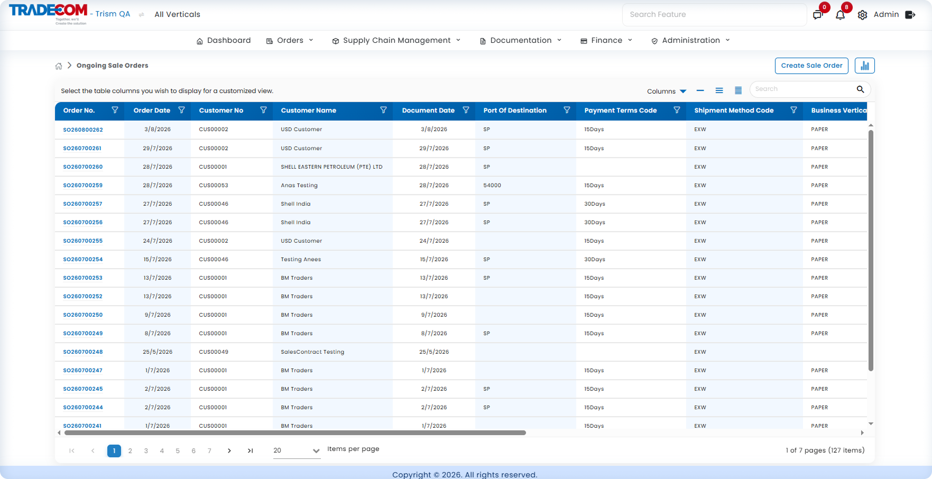This screenshot has width=932, height=479.
Task: Click SHELL EASTERN PETROLEUM (PTE) LTD cell
Action: (331, 167)
